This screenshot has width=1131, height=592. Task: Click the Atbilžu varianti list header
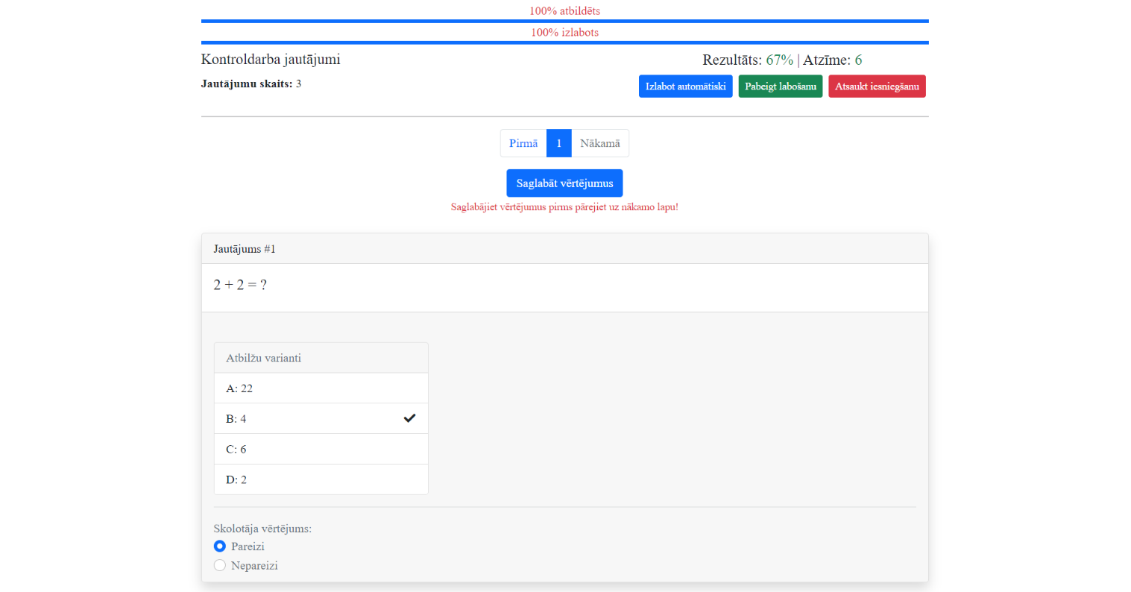[321, 358]
